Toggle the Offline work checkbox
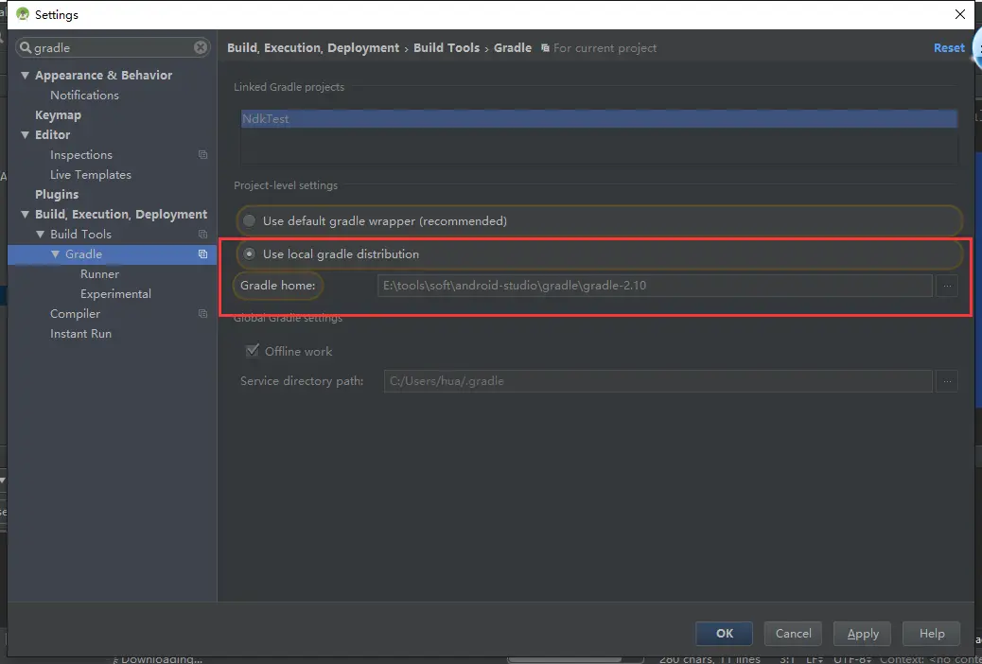This screenshot has height=664, width=982. [x=253, y=350]
